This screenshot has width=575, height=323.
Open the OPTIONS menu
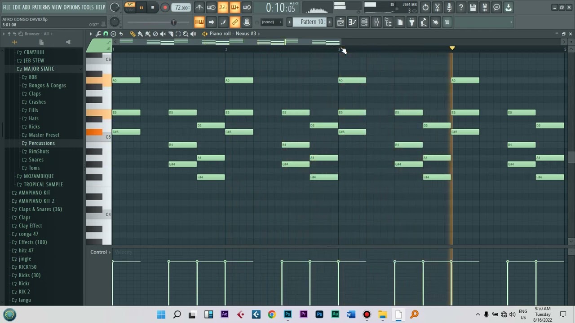[71, 7]
